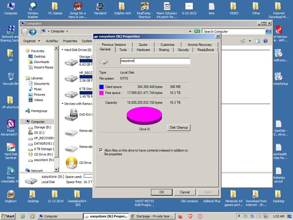Toggle the contents indexing checkbox

click(x=101, y=151)
